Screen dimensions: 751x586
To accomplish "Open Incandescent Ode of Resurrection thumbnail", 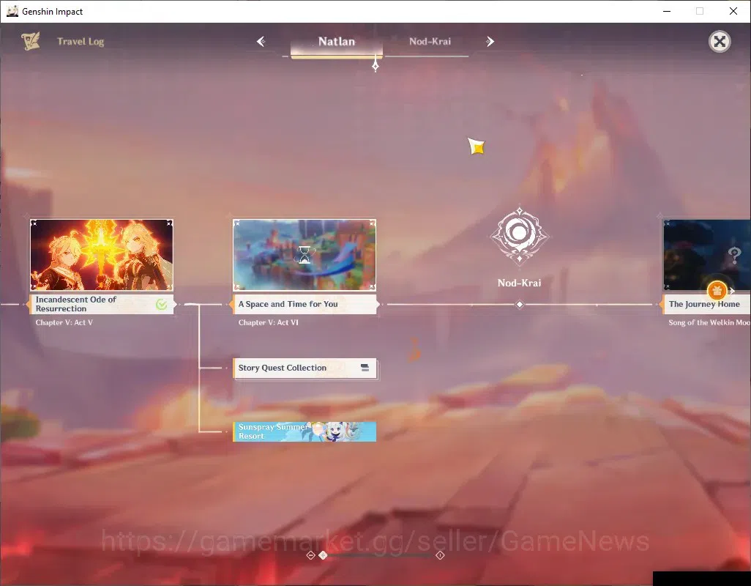I will [x=102, y=255].
